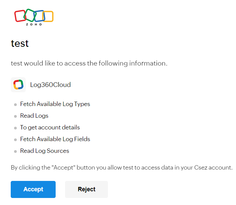Viewport: 236px width, 205px height.
Task: Click the Csez account disclaimer text
Action: coord(121,168)
